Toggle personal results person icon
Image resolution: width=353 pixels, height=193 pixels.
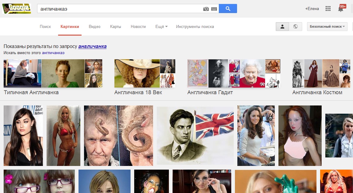[282, 26]
